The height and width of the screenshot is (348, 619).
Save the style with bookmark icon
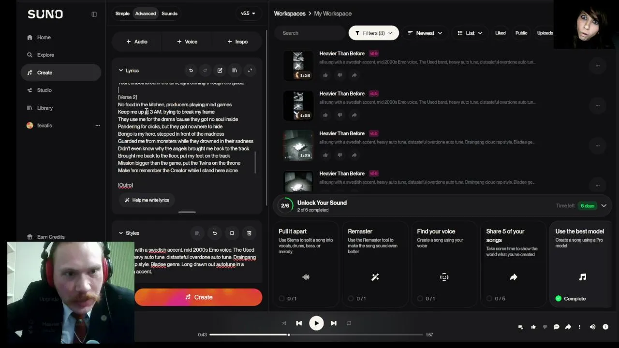coord(232,233)
